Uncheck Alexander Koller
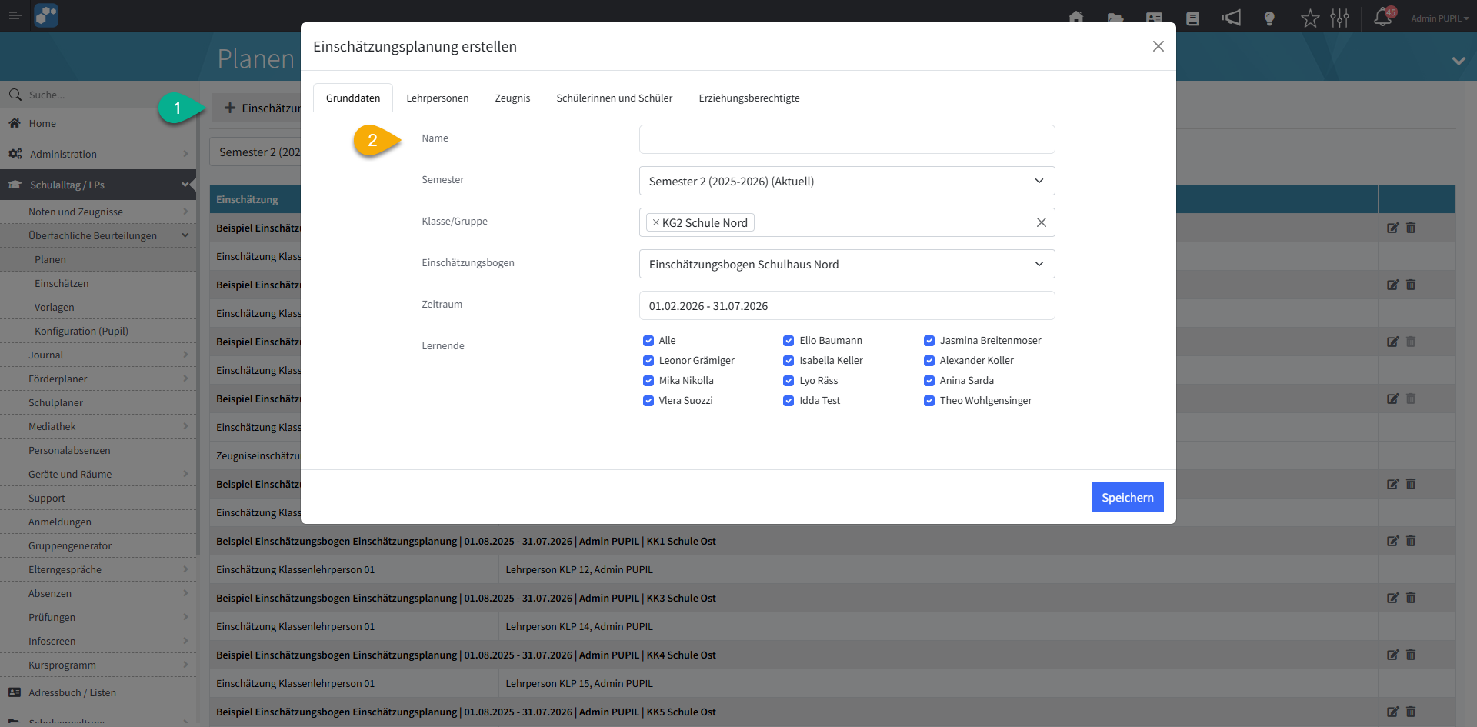The width and height of the screenshot is (1477, 727). (929, 361)
